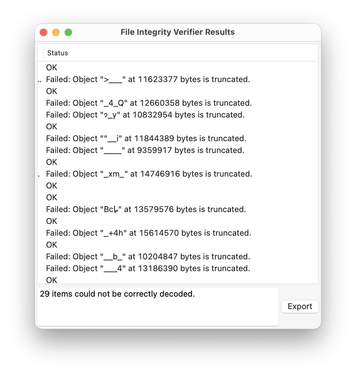Select the failed row for object "_+4h"
356x375 pixels.
click(x=178, y=233)
